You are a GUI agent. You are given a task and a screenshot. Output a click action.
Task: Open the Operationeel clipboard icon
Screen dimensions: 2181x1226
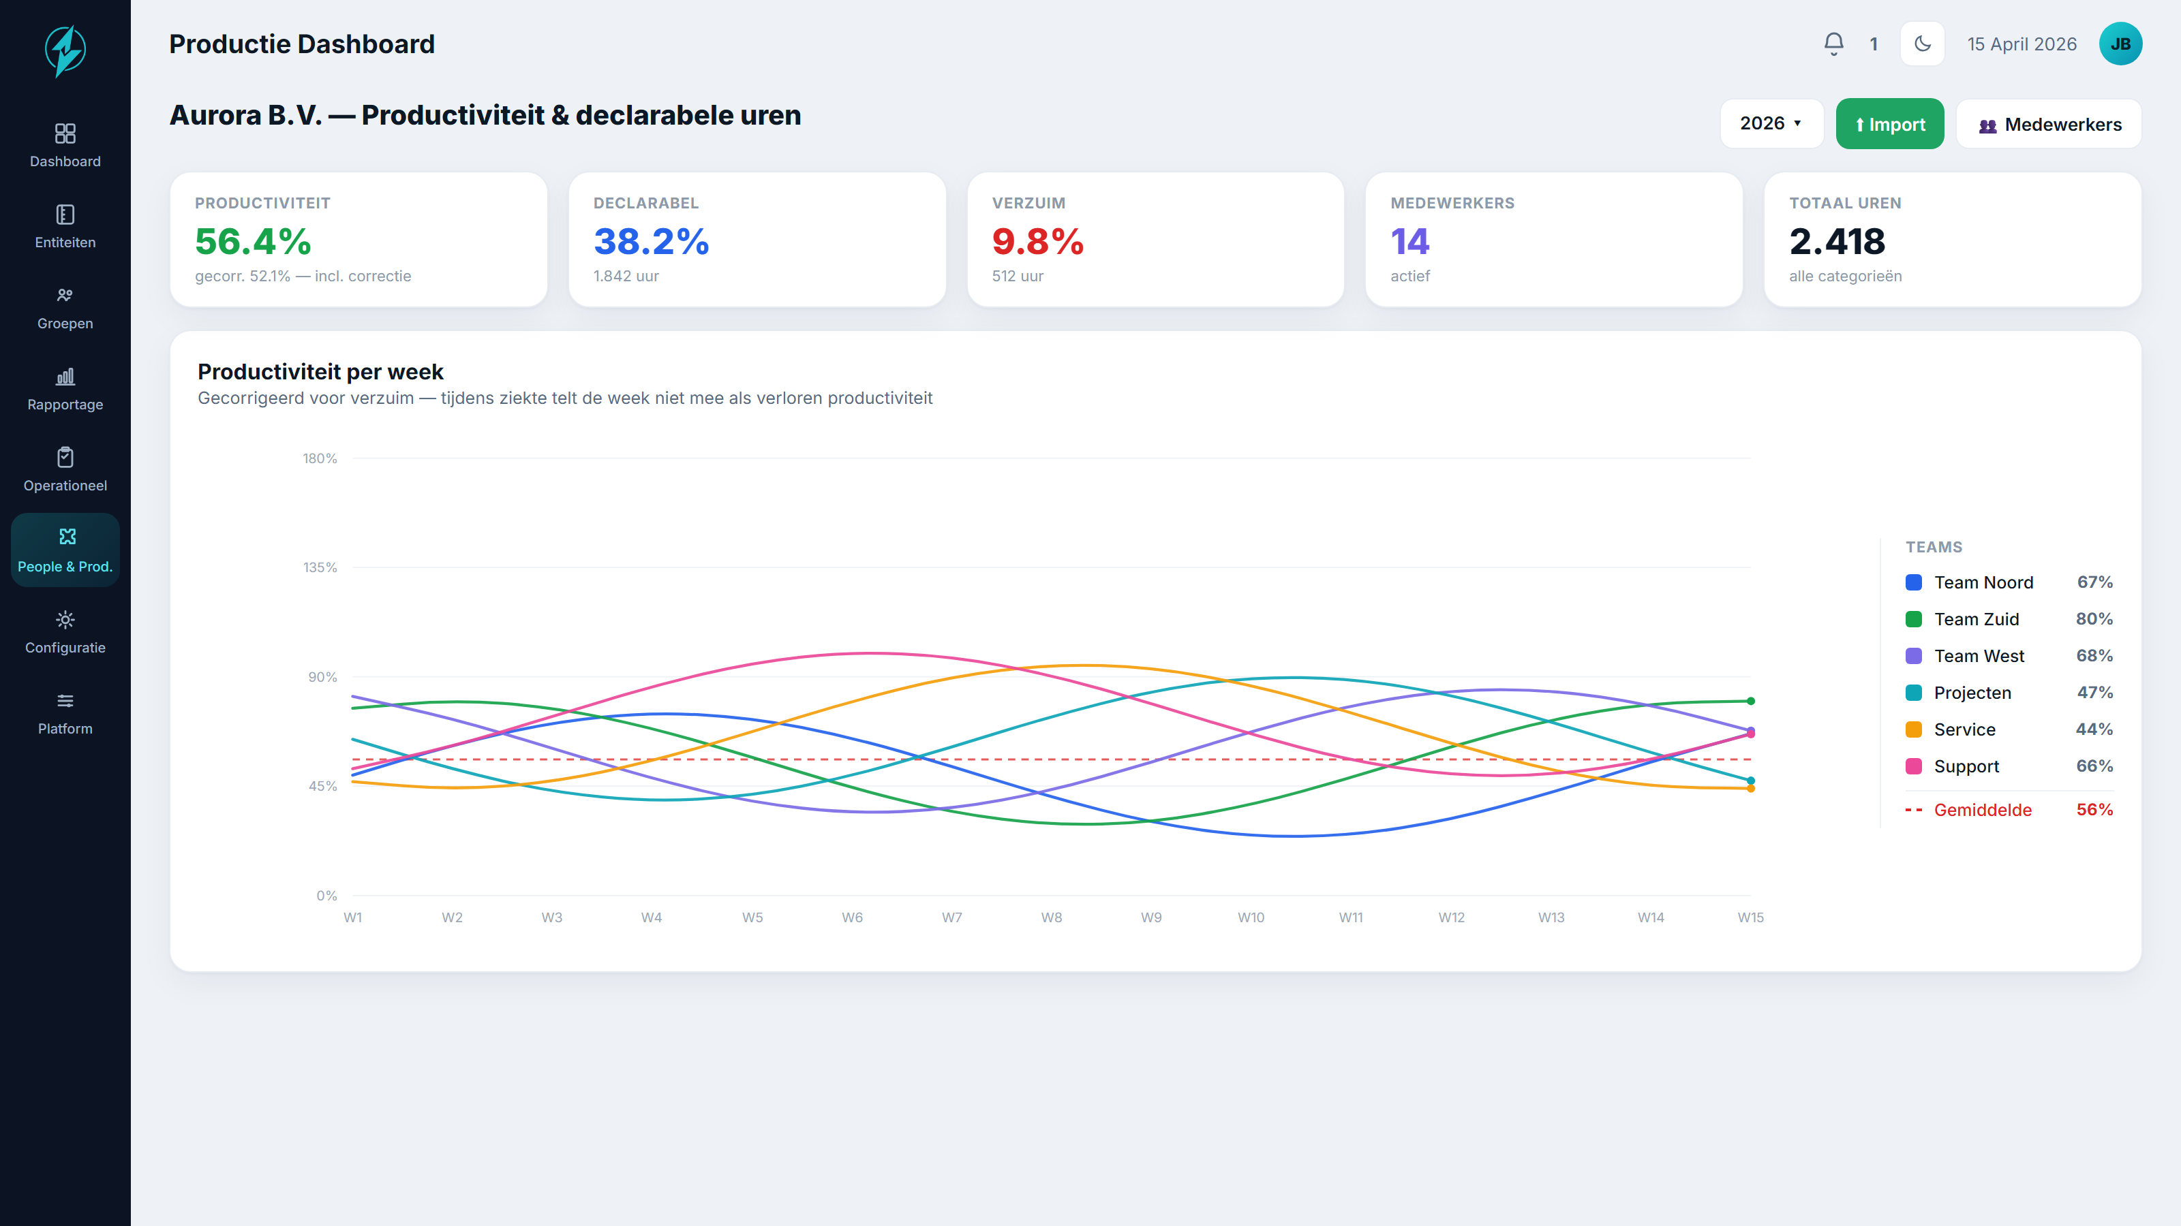65,458
